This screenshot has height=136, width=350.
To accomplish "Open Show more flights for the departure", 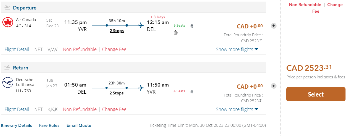I will [237, 49].
